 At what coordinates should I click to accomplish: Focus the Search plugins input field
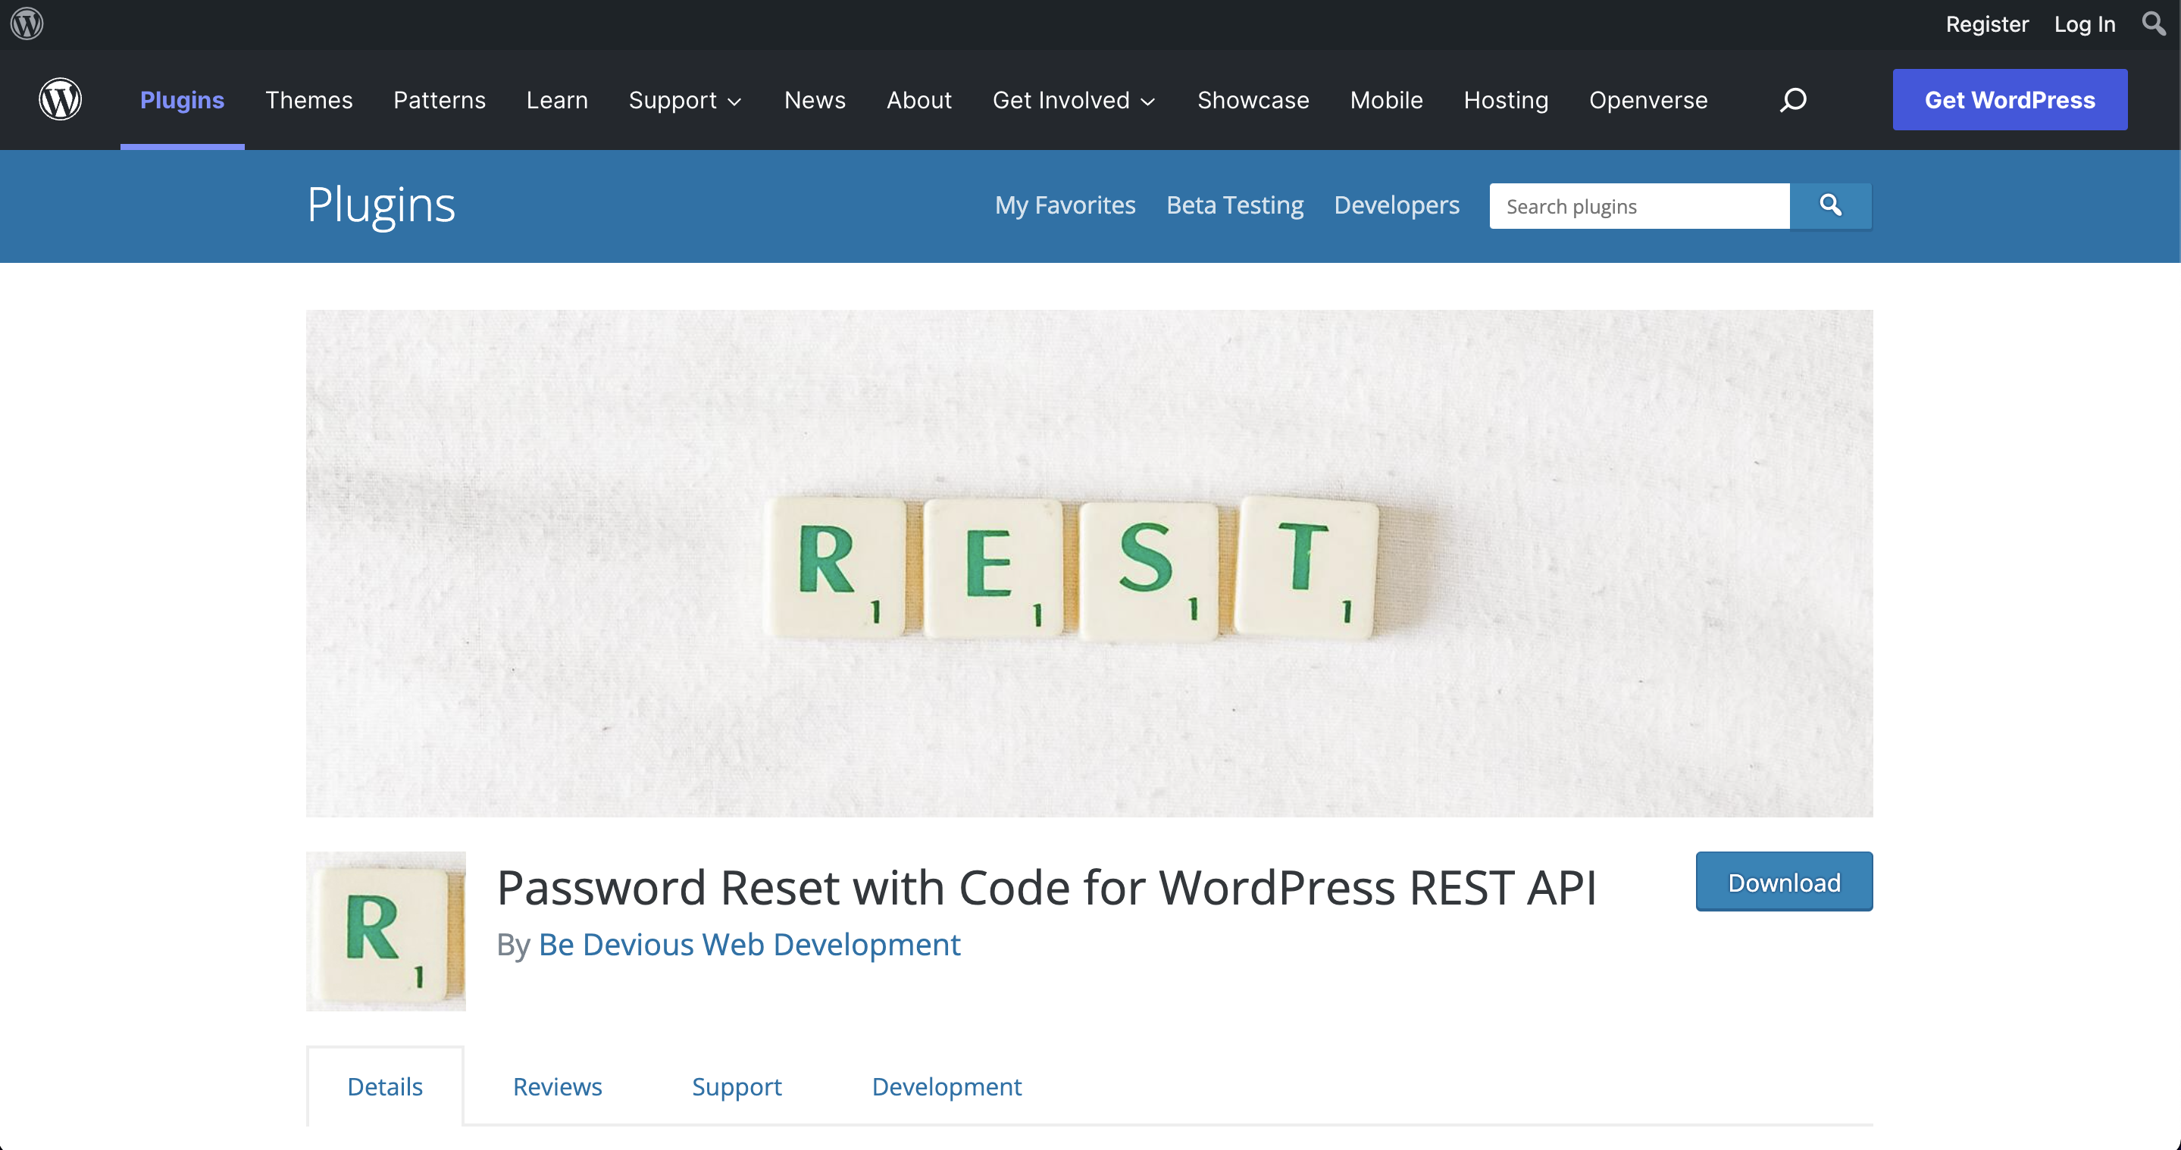pos(1639,205)
